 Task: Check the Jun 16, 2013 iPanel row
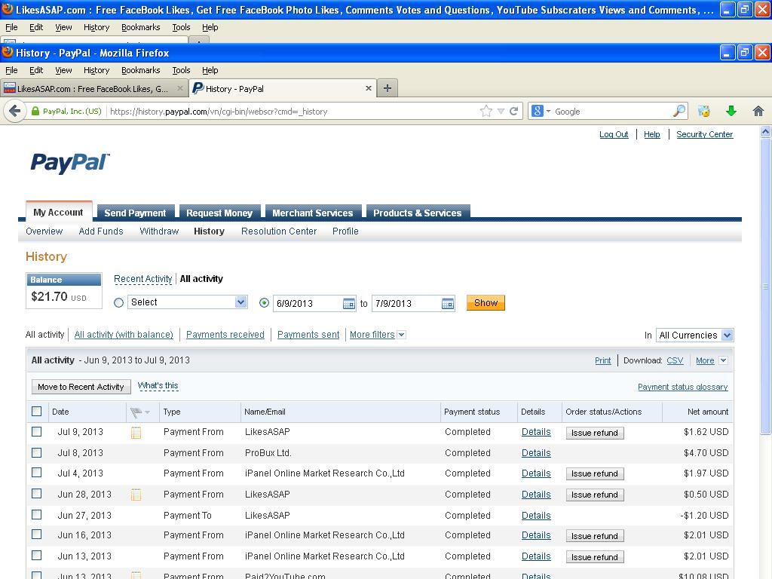coord(36,535)
